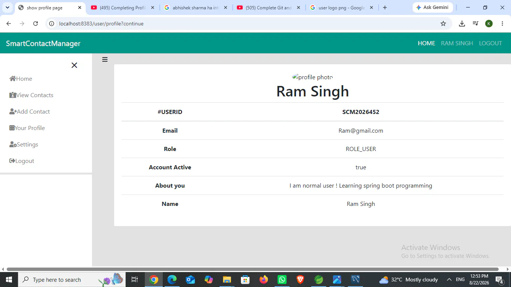Close the user logo png tab

click(x=371, y=7)
